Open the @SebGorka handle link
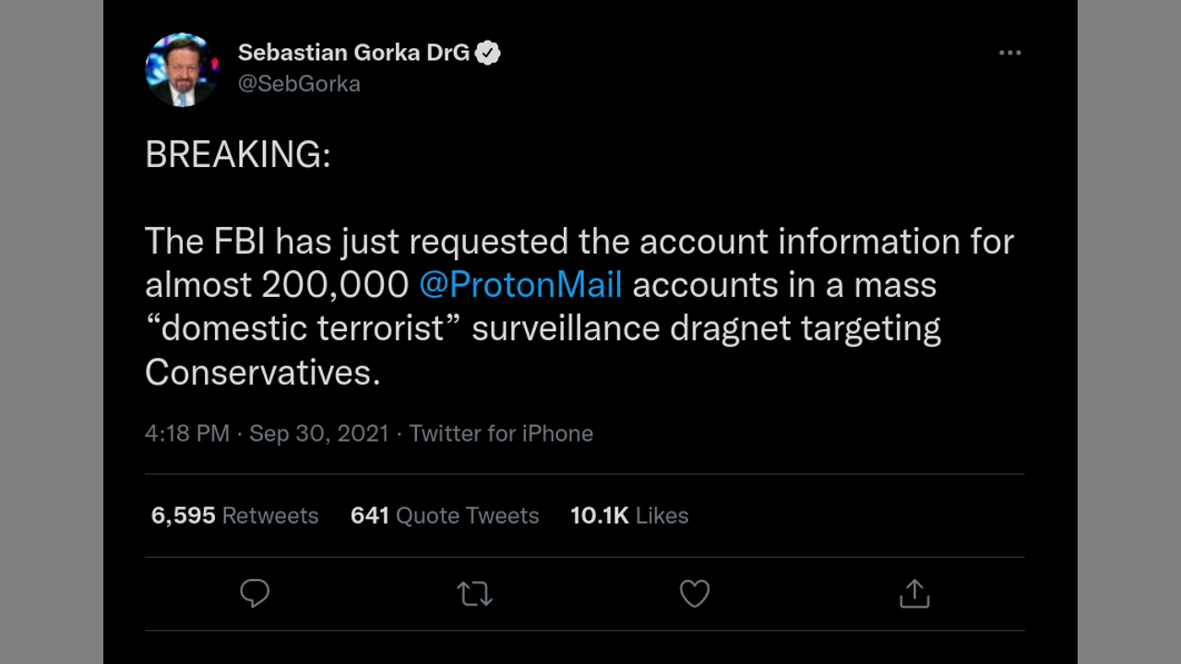Screen dimensions: 1181x664 299,84
